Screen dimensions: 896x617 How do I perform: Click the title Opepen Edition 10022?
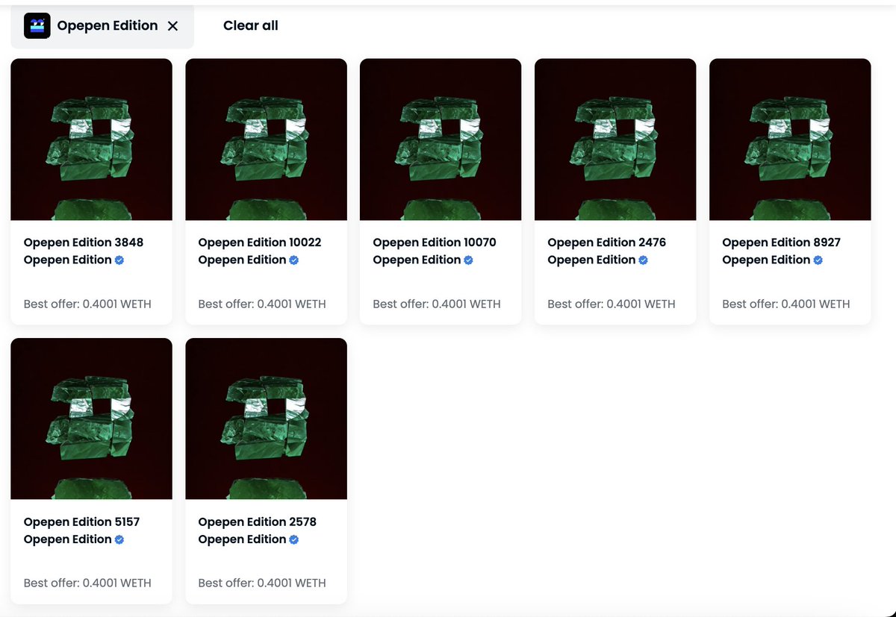point(260,242)
